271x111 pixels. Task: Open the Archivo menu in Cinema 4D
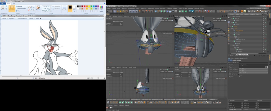pos(108,8)
